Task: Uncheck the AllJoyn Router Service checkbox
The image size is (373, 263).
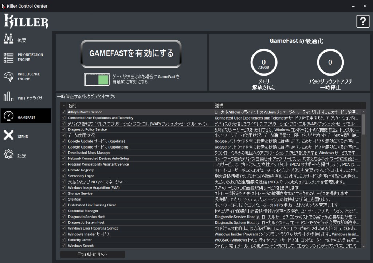Action: pos(64,112)
